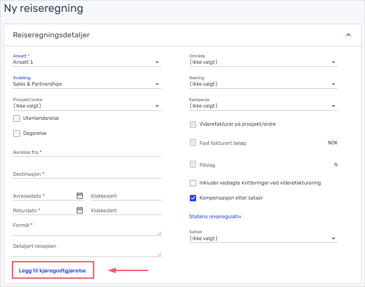Click Legg til kjøregodtgjørelse button
Image resolution: width=365 pixels, height=287 pixels.
click(52, 271)
